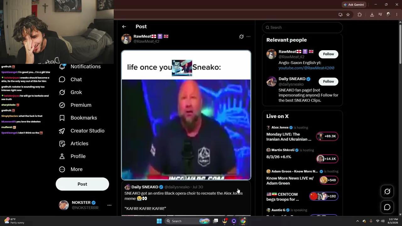Open Notifications in the X sidebar
402x226 pixels.
pyautogui.click(x=80, y=67)
